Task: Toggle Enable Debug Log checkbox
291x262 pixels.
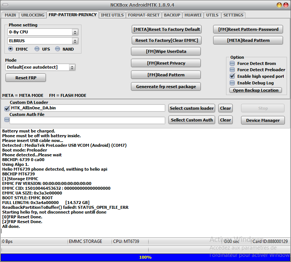Action: pyautogui.click(x=232, y=83)
